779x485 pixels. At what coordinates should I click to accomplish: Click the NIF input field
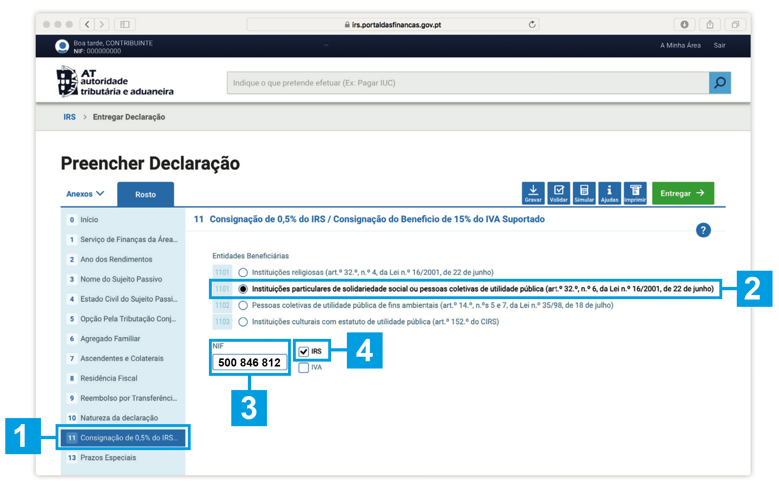pos(249,362)
